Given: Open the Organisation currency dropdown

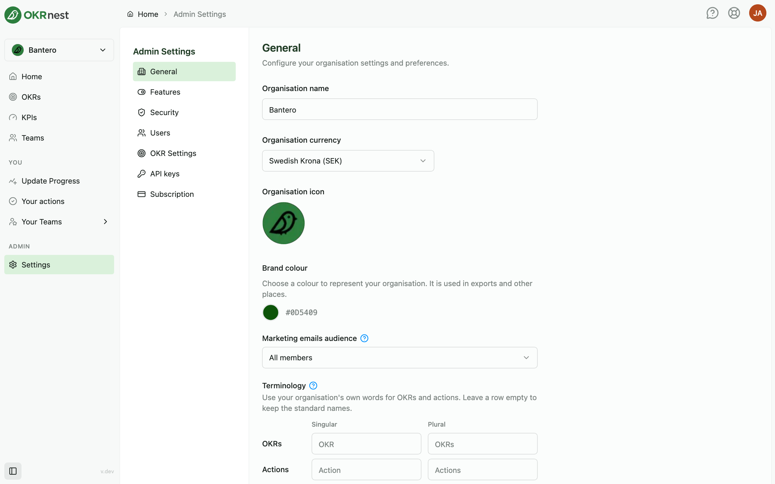Looking at the screenshot, I should coord(348,161).
